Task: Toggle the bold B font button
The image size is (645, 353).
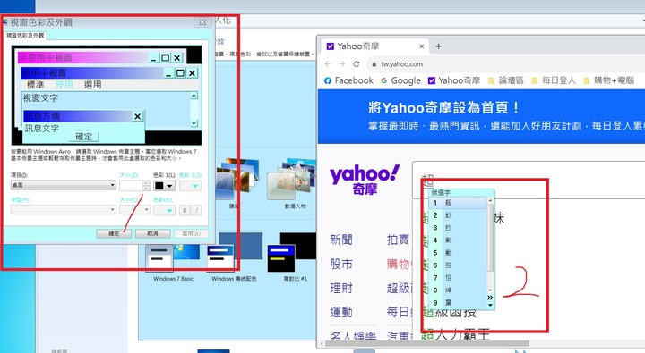Action: (x=185, y=211)
